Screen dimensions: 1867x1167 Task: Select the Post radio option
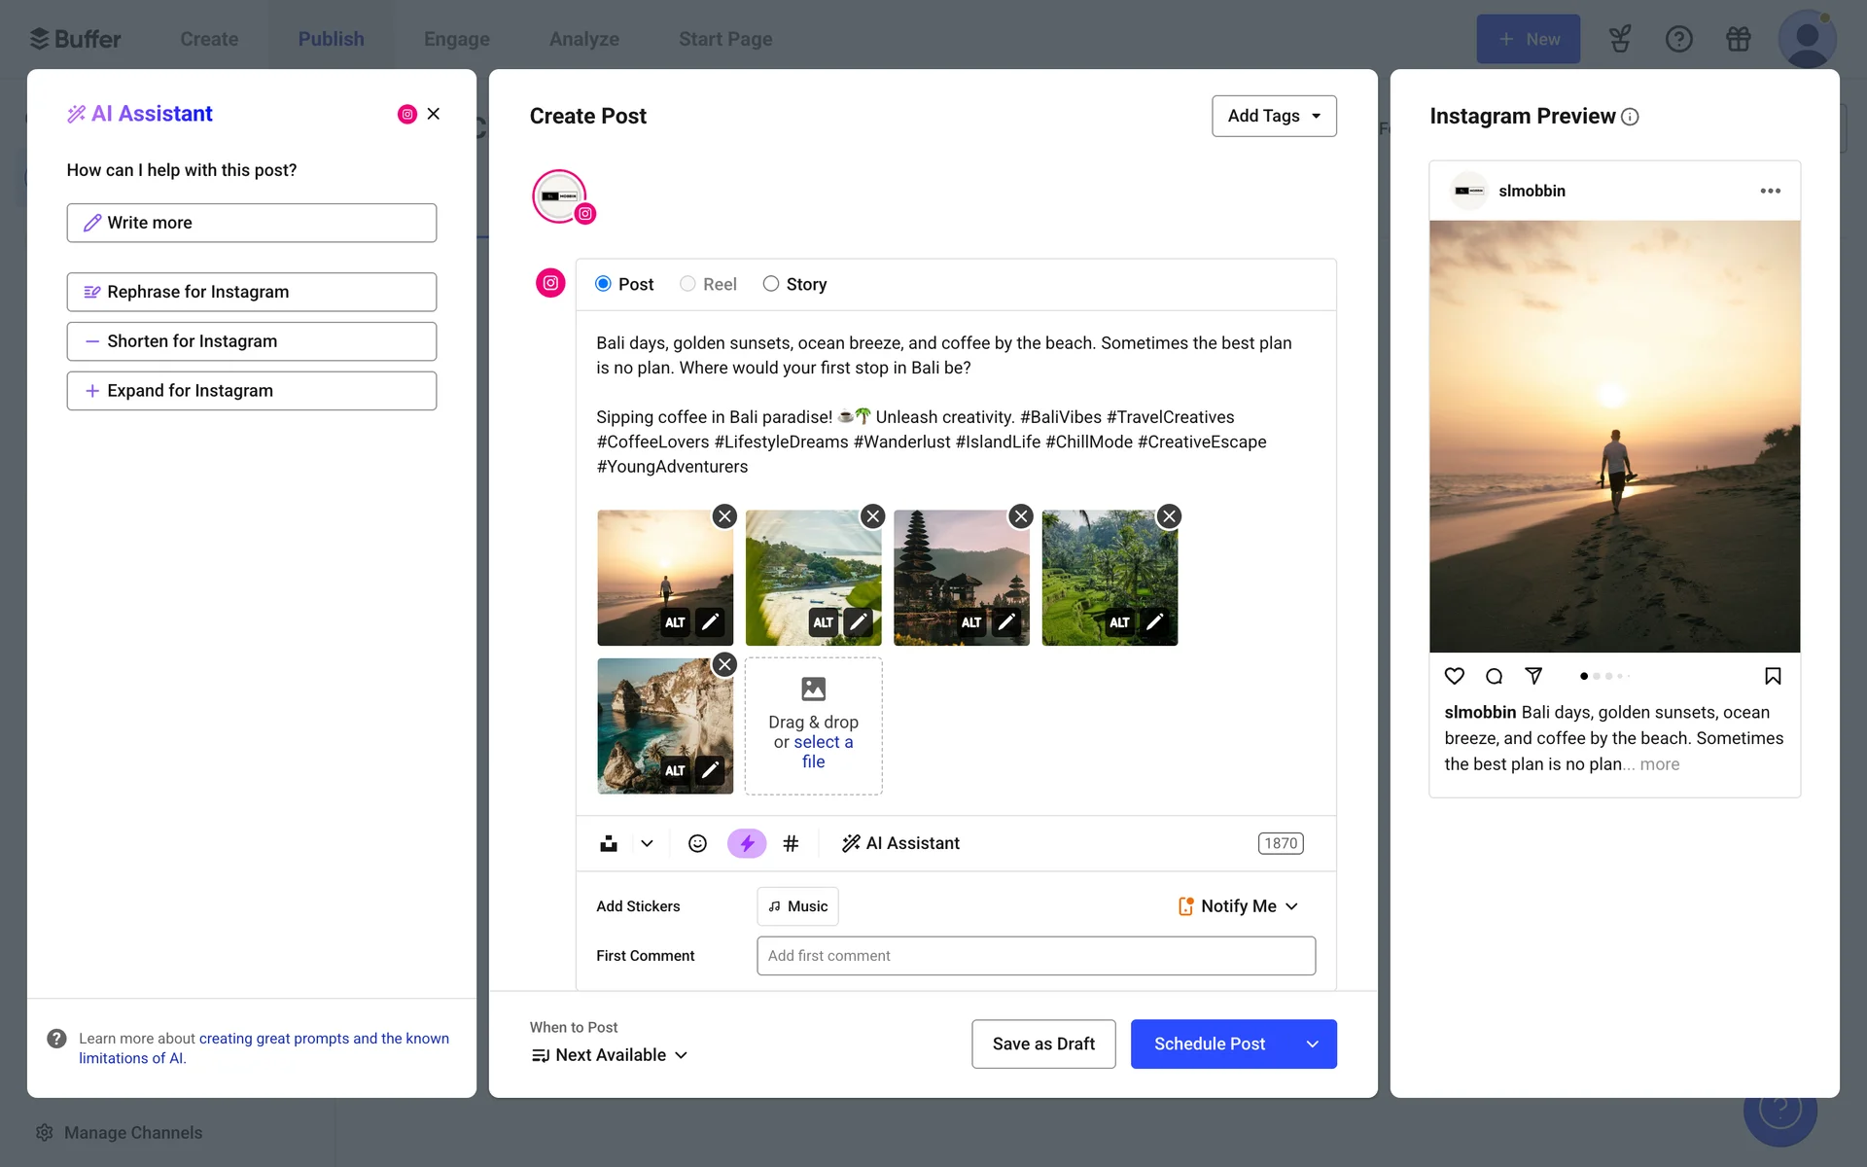tap(604, 284)
